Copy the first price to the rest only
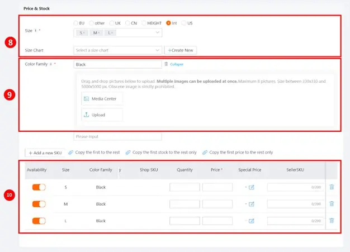 [238, 153]
